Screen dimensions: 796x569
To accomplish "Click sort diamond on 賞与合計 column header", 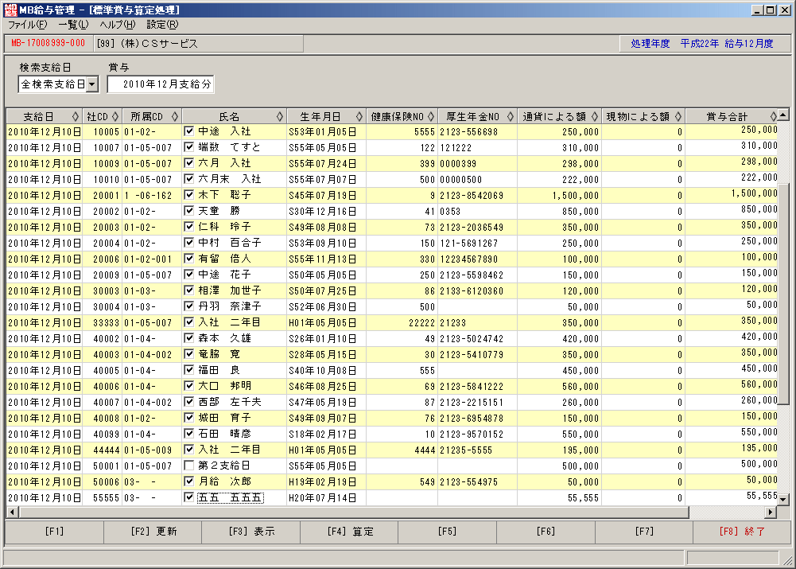I will click(x=773, y=116).
